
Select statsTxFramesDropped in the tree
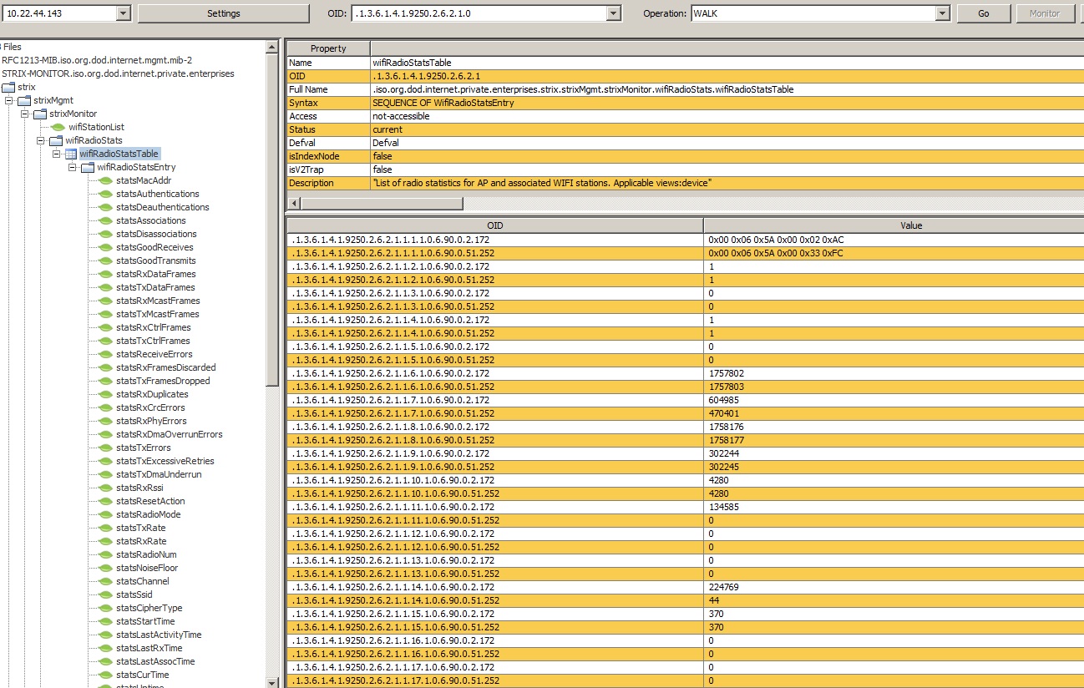(163, 381)
